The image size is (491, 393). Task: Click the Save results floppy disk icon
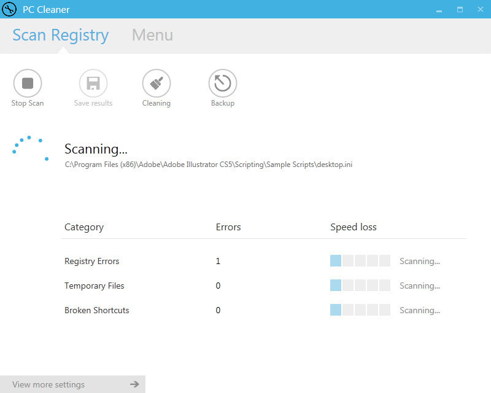(93, 83)
